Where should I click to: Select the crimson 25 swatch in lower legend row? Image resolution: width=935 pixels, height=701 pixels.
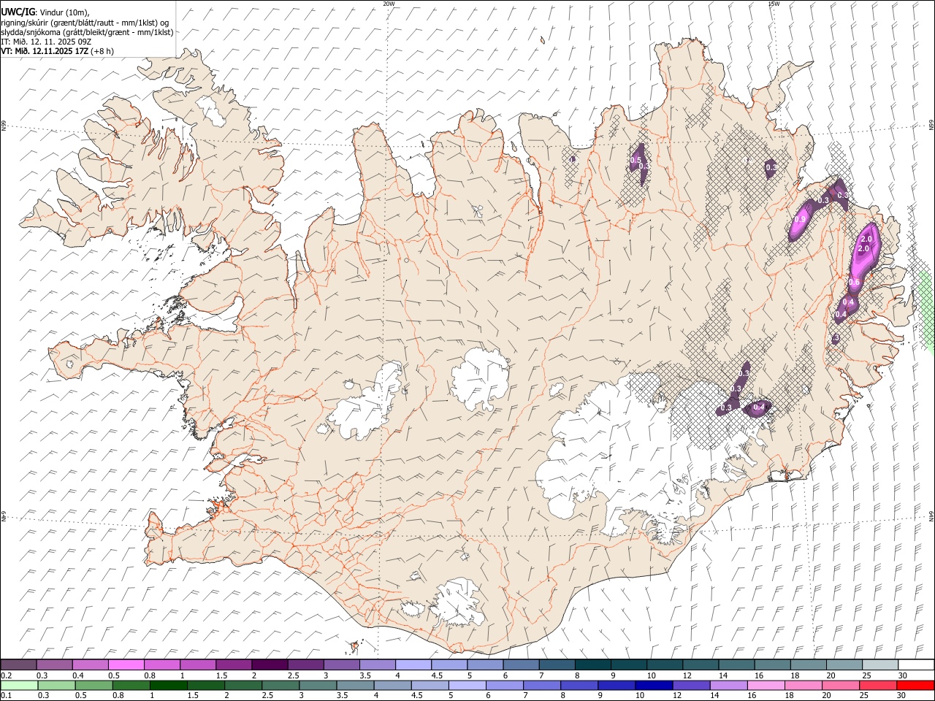(x=877, y=685)
